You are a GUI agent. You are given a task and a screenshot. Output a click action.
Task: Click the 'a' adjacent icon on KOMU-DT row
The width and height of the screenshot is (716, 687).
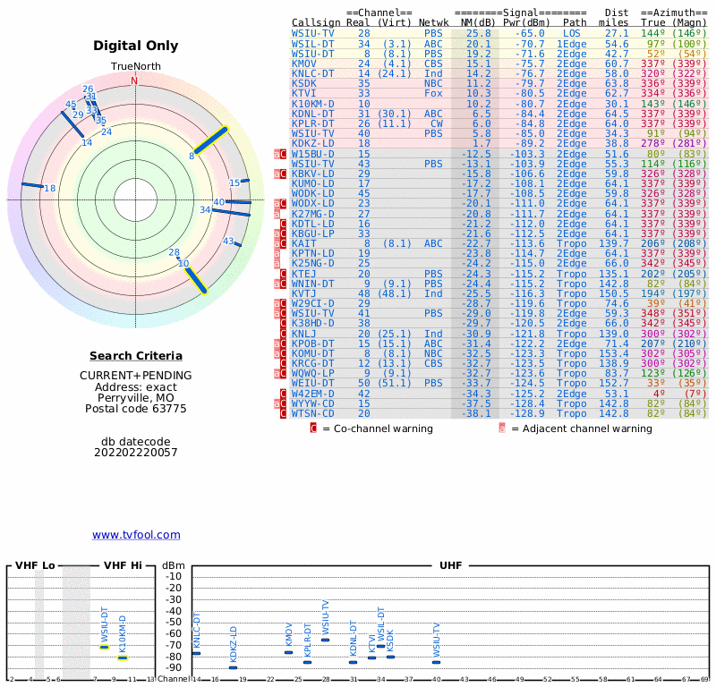pos(277,353)
